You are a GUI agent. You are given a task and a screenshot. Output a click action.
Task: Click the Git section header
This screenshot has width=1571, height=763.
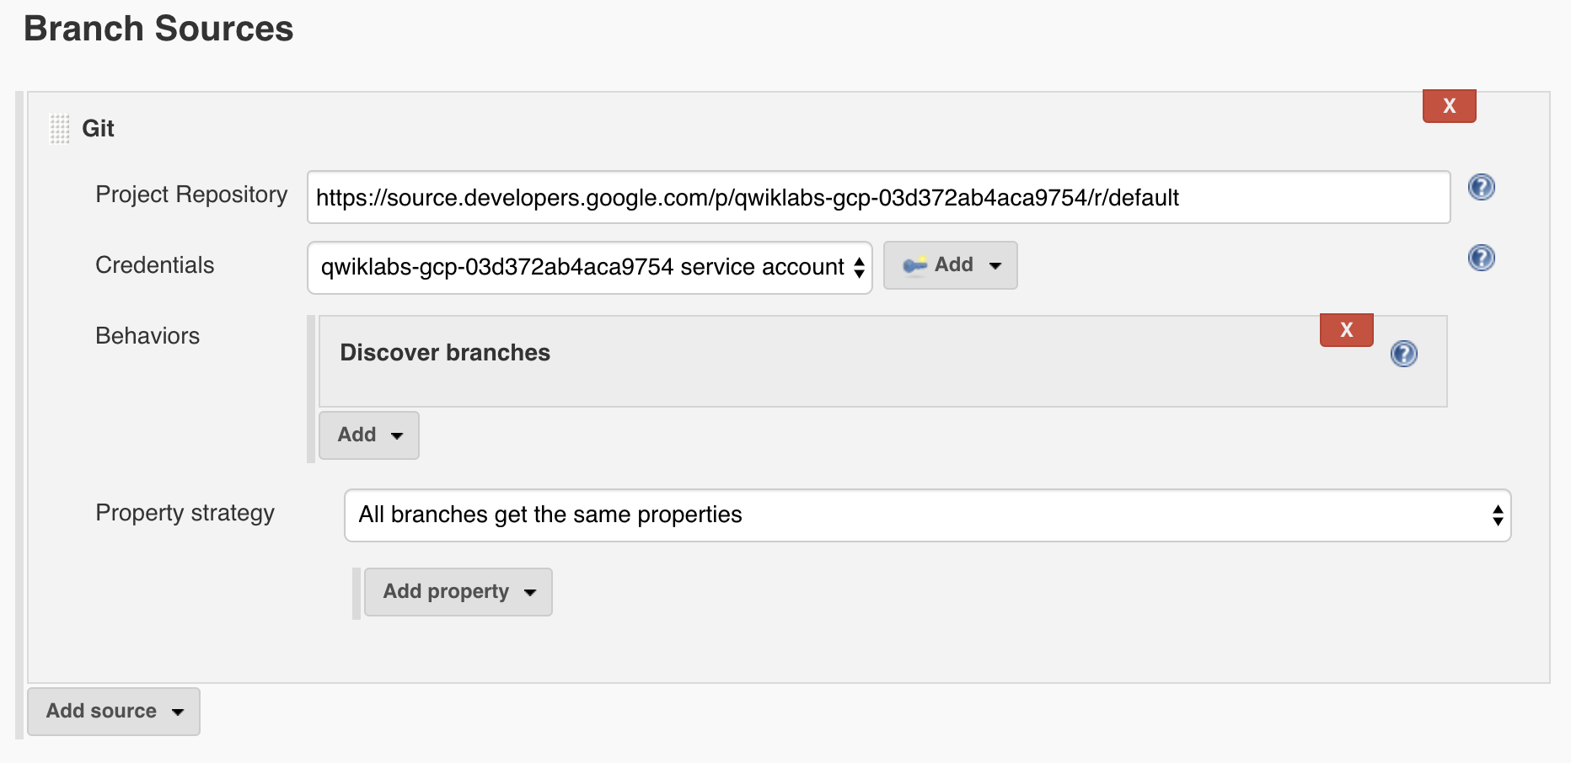pyautogui.click(x=98, y=128)
